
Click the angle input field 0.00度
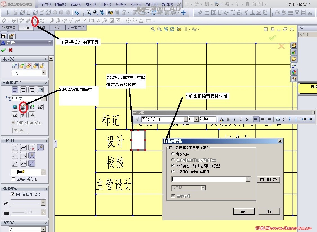pyautogui.click(x=26, y=98)
